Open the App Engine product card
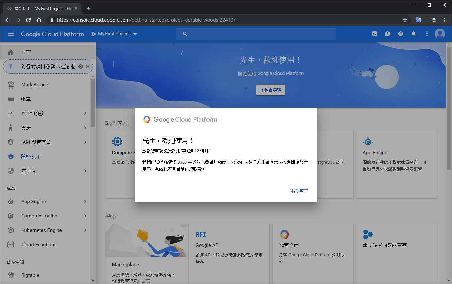This screenshot has height=284, width=452. [396, 164]
